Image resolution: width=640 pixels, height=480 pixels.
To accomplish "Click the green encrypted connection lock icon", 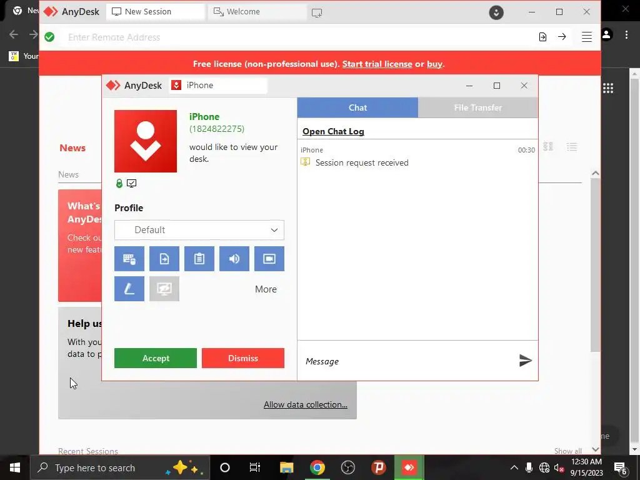I will pyautogui.click(x=119, y=183).
